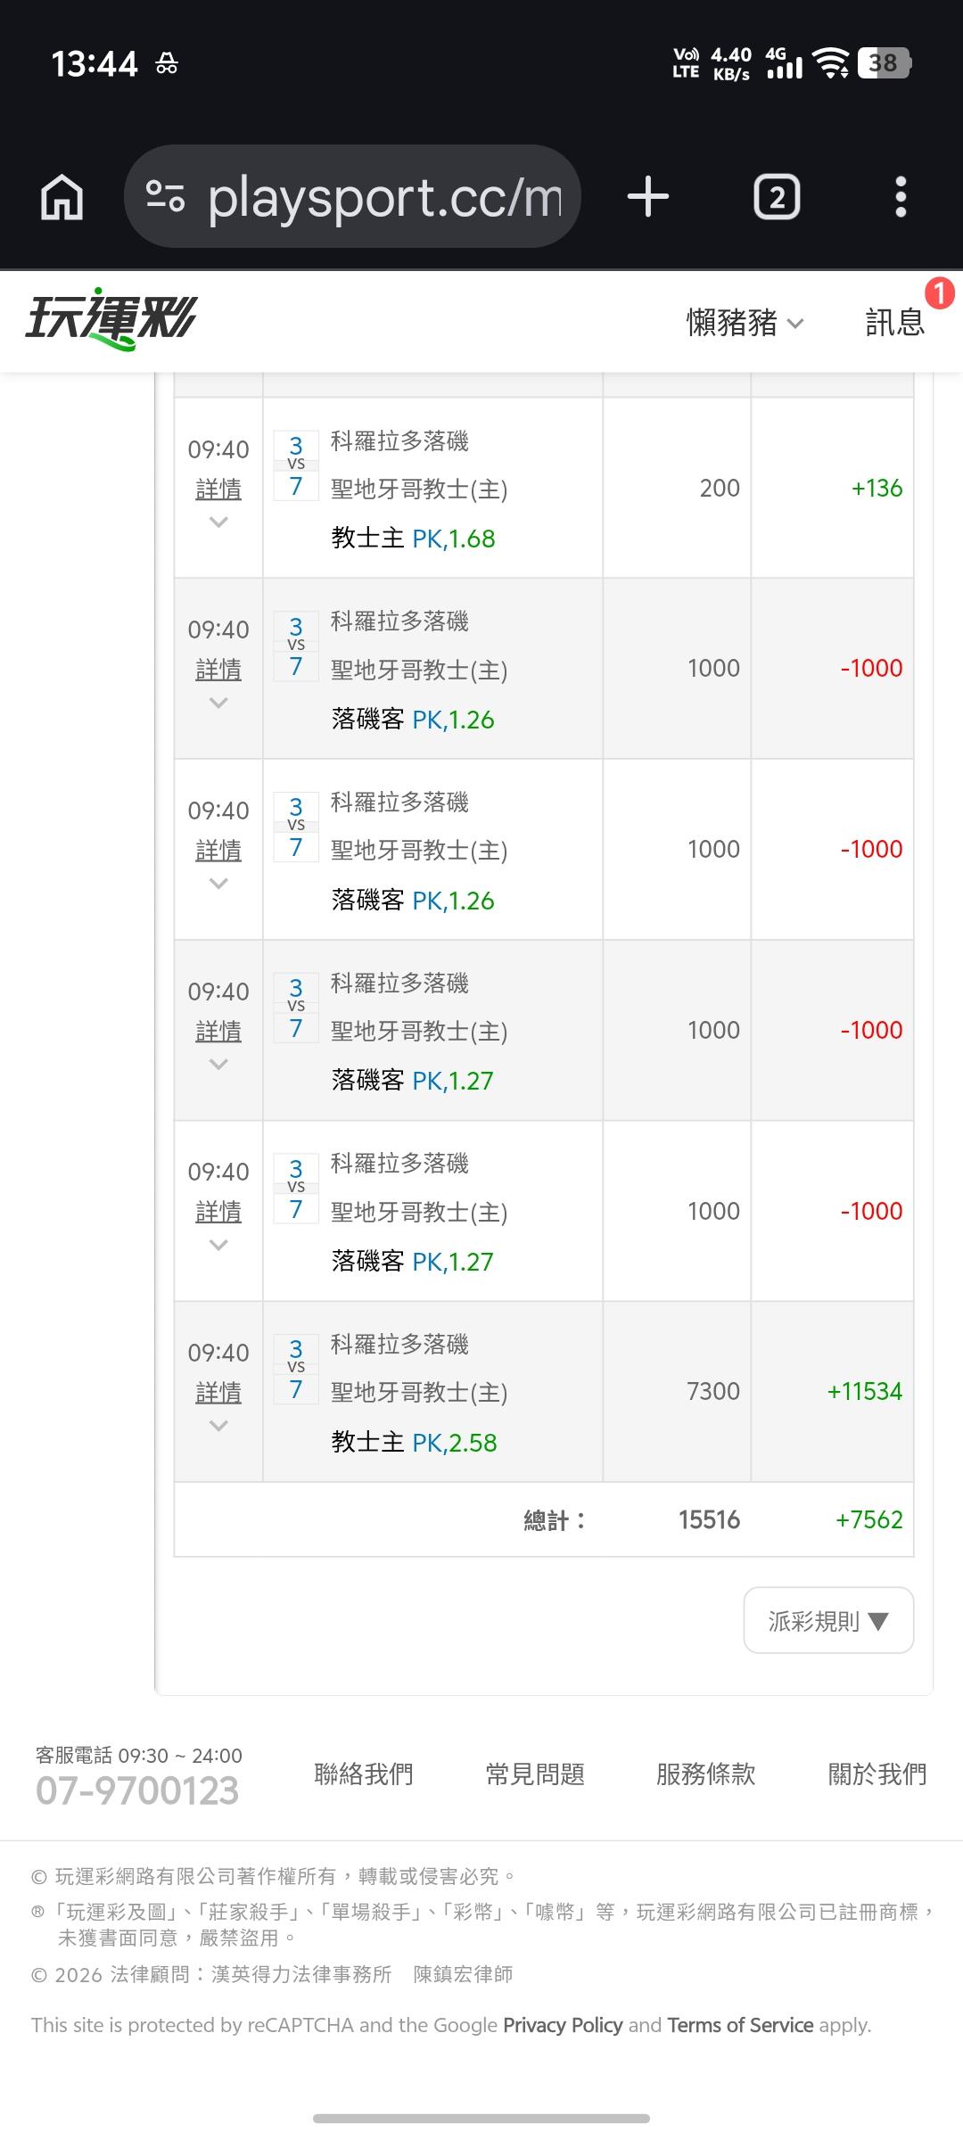Tap the browser home icon
963x2140 pixels.
pyautogui.click(x=62, y=196)
